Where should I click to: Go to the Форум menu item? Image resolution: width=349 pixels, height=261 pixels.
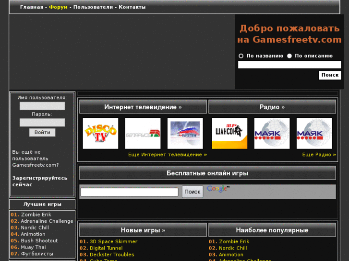pos(58,7)
